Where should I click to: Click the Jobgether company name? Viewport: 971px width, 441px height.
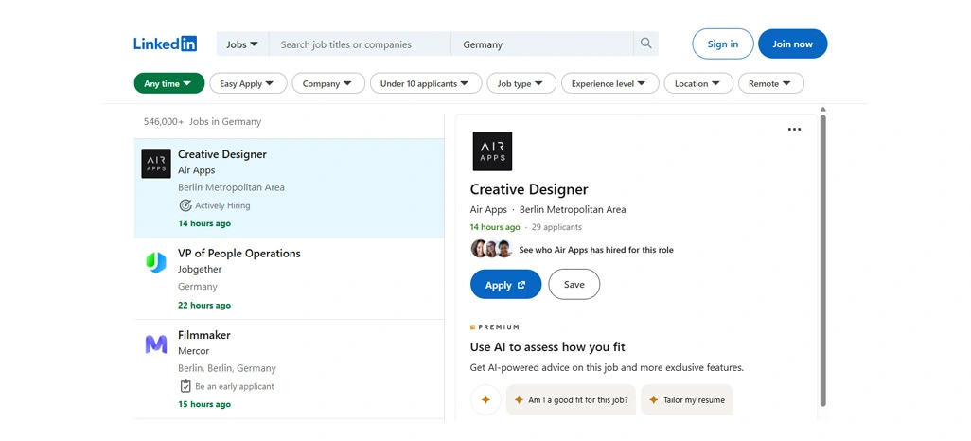(x=200, y=270)
